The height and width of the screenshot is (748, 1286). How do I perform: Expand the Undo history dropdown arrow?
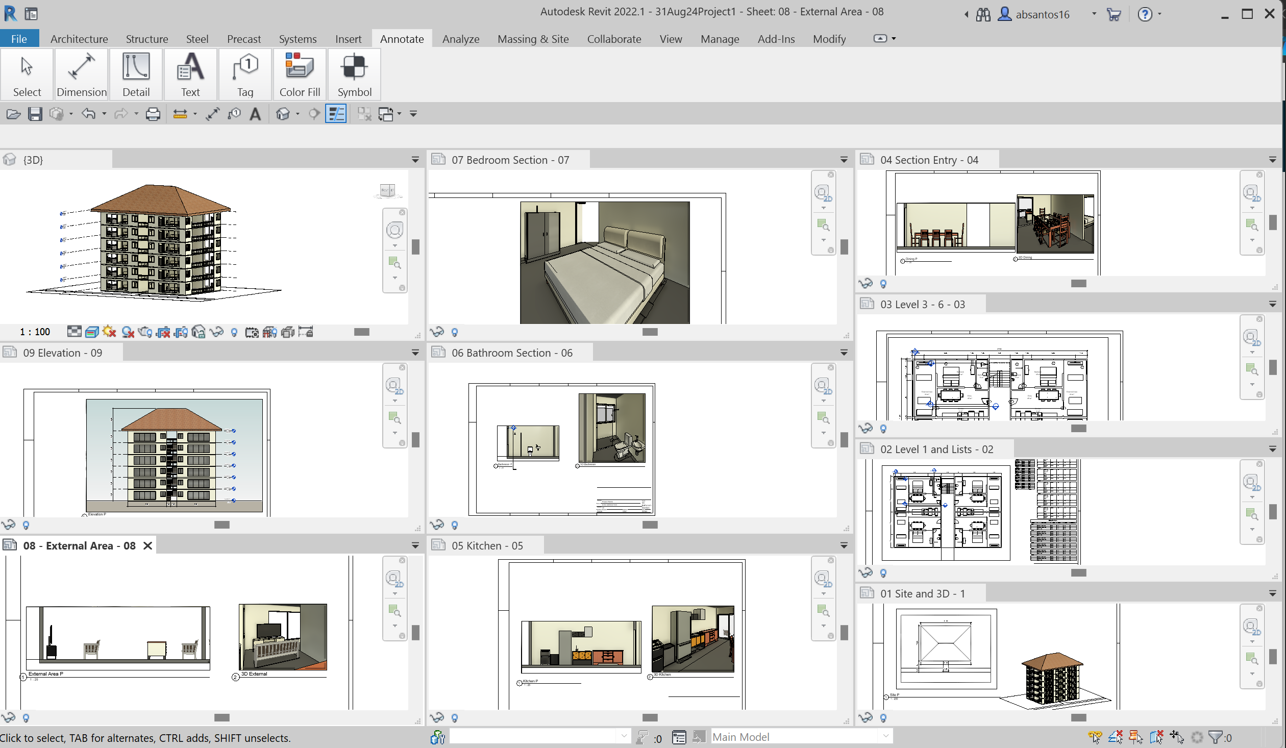click(104, 114)
